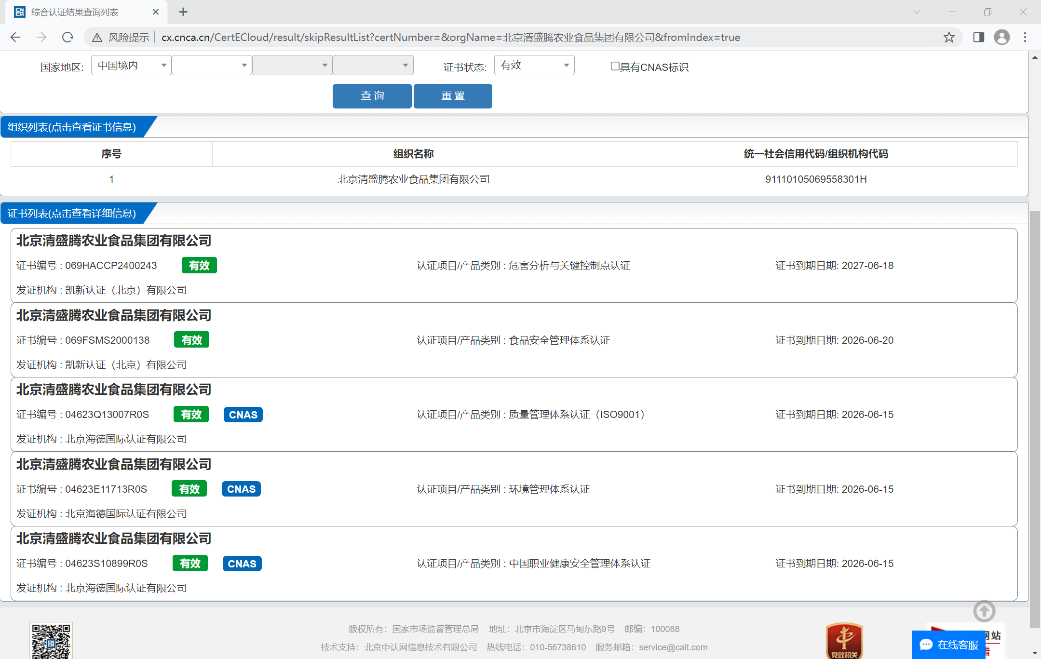Click CNAS badge of 04623E11713R0S
Screen dimensions: 1041x659
tap(241, 489)
